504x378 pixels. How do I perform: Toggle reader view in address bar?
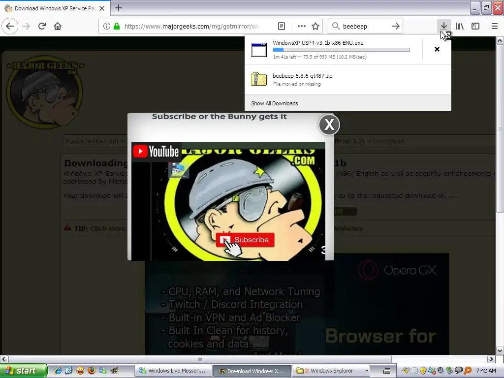point(282,26)
